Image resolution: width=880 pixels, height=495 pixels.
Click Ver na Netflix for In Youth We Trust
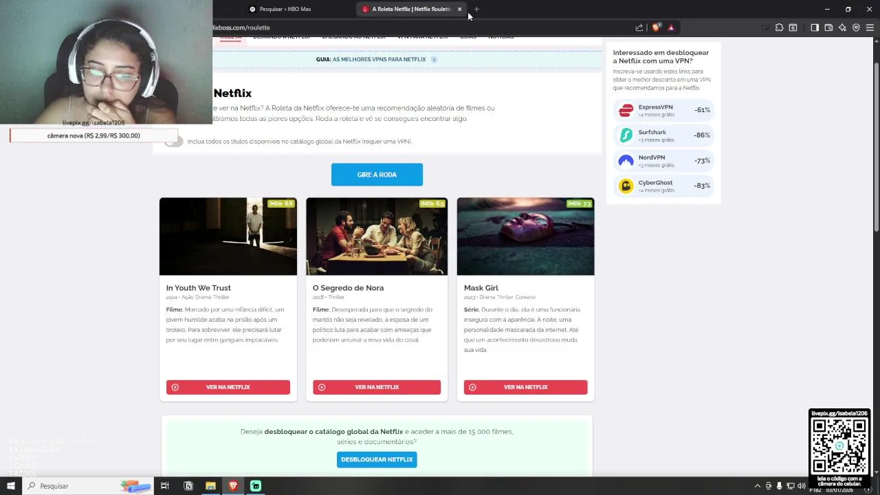[228, 387]
